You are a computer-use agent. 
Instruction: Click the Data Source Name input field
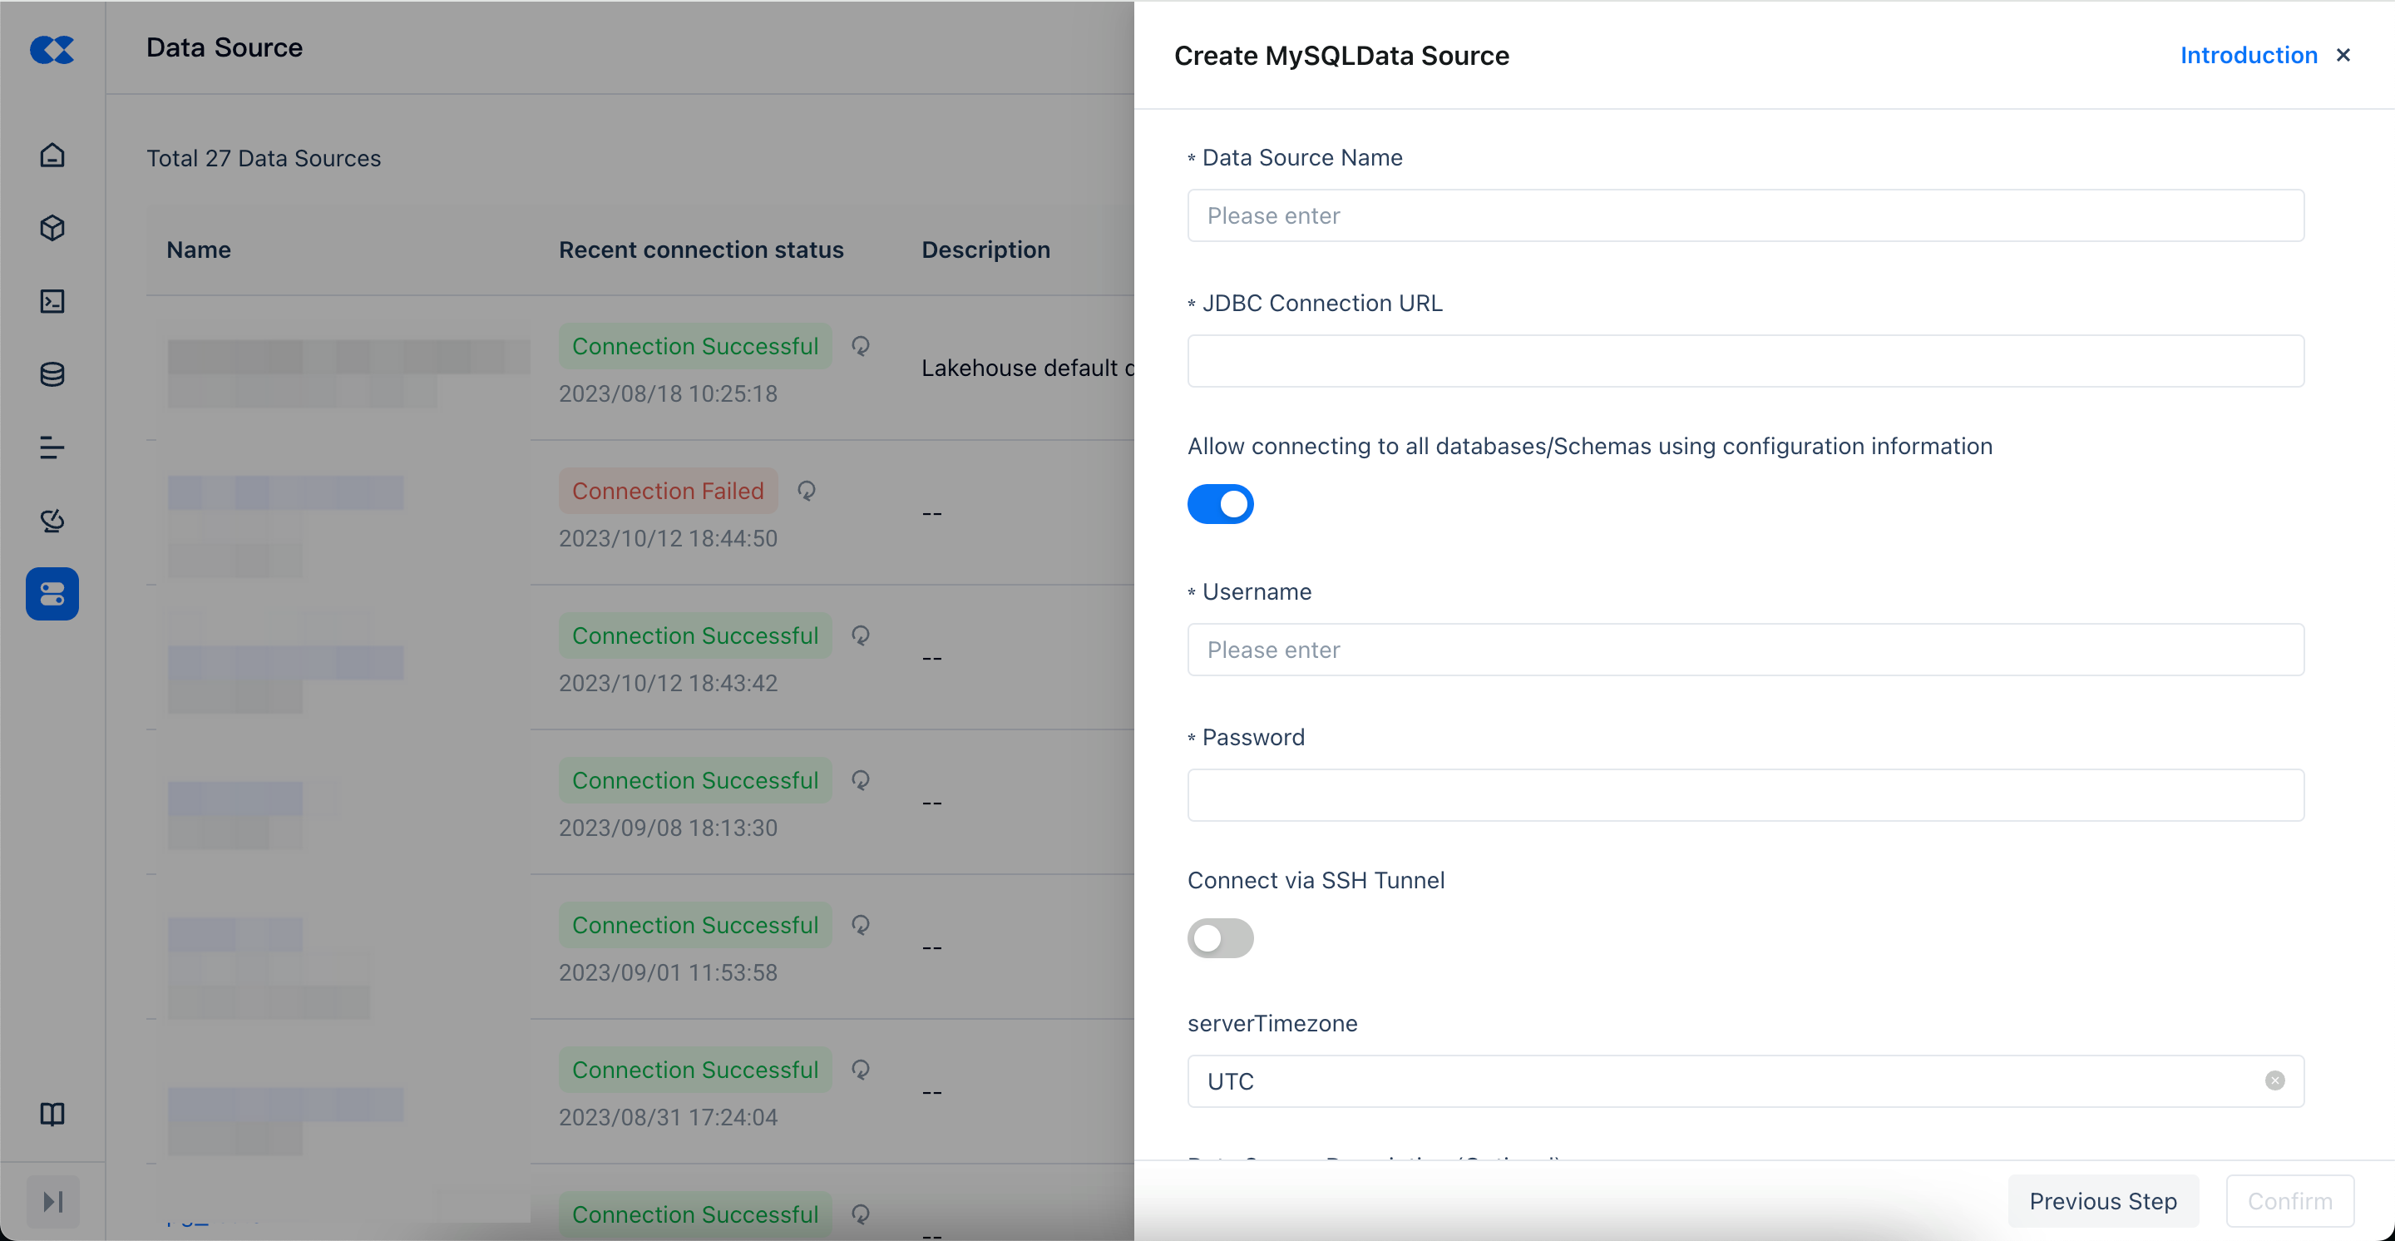click(1746, 215)
